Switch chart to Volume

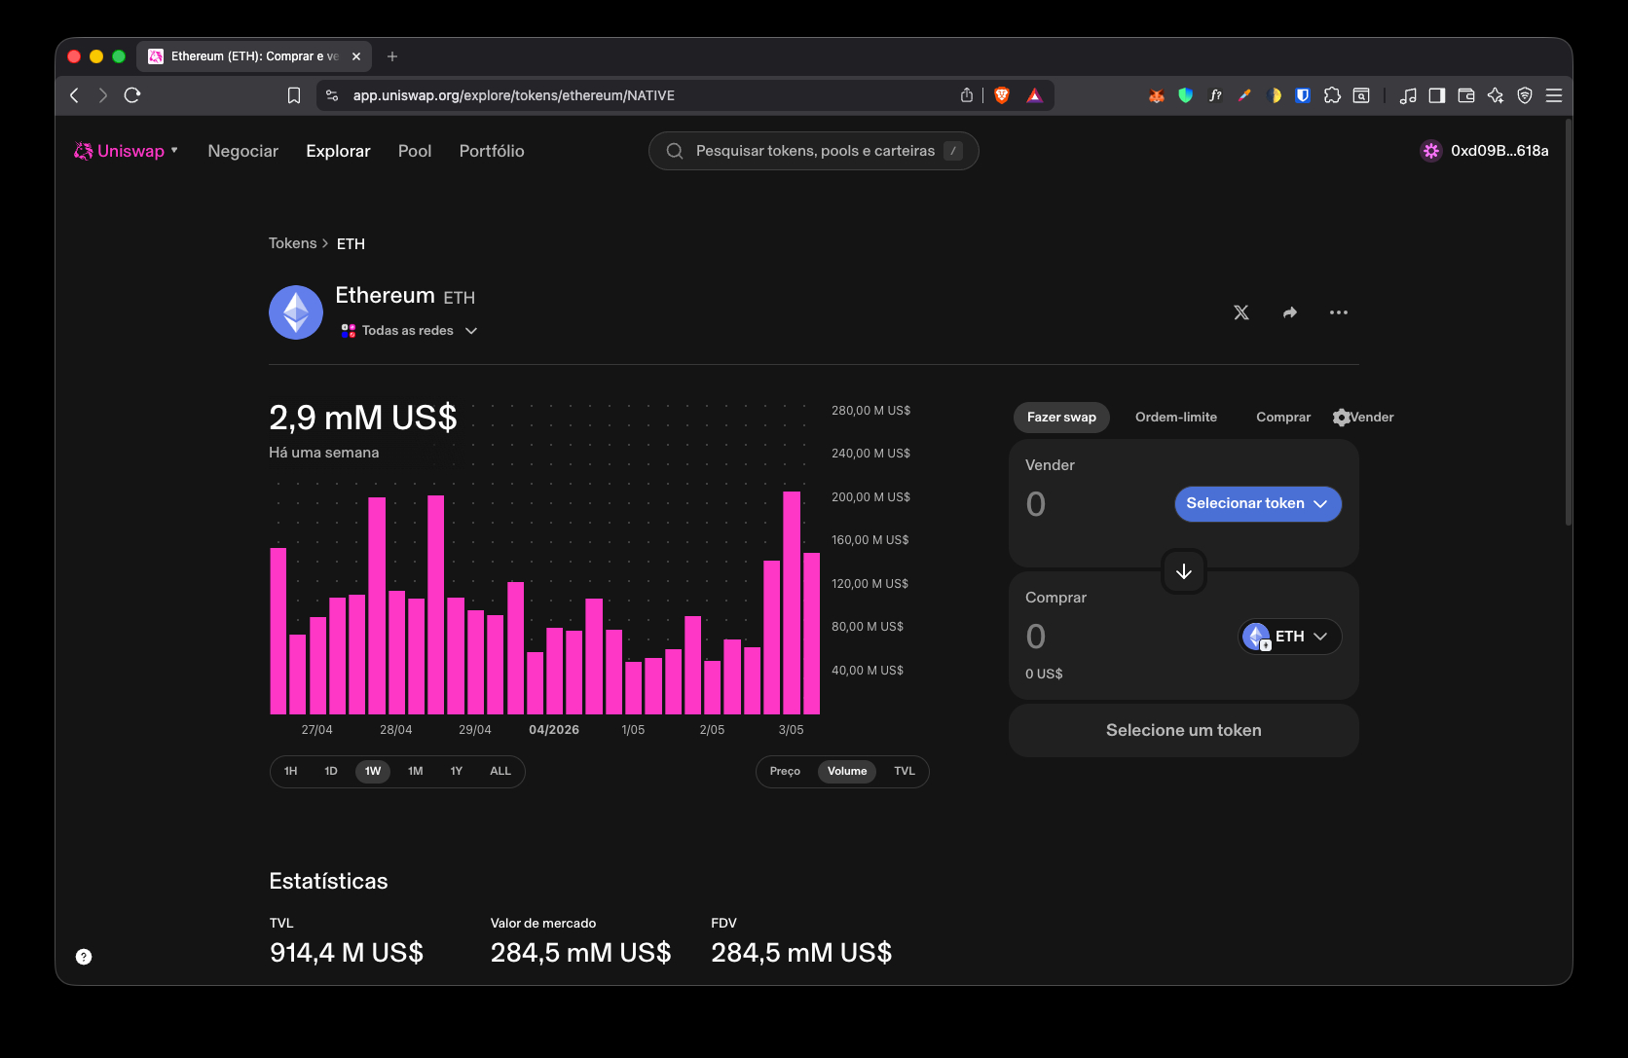(847, 771)
